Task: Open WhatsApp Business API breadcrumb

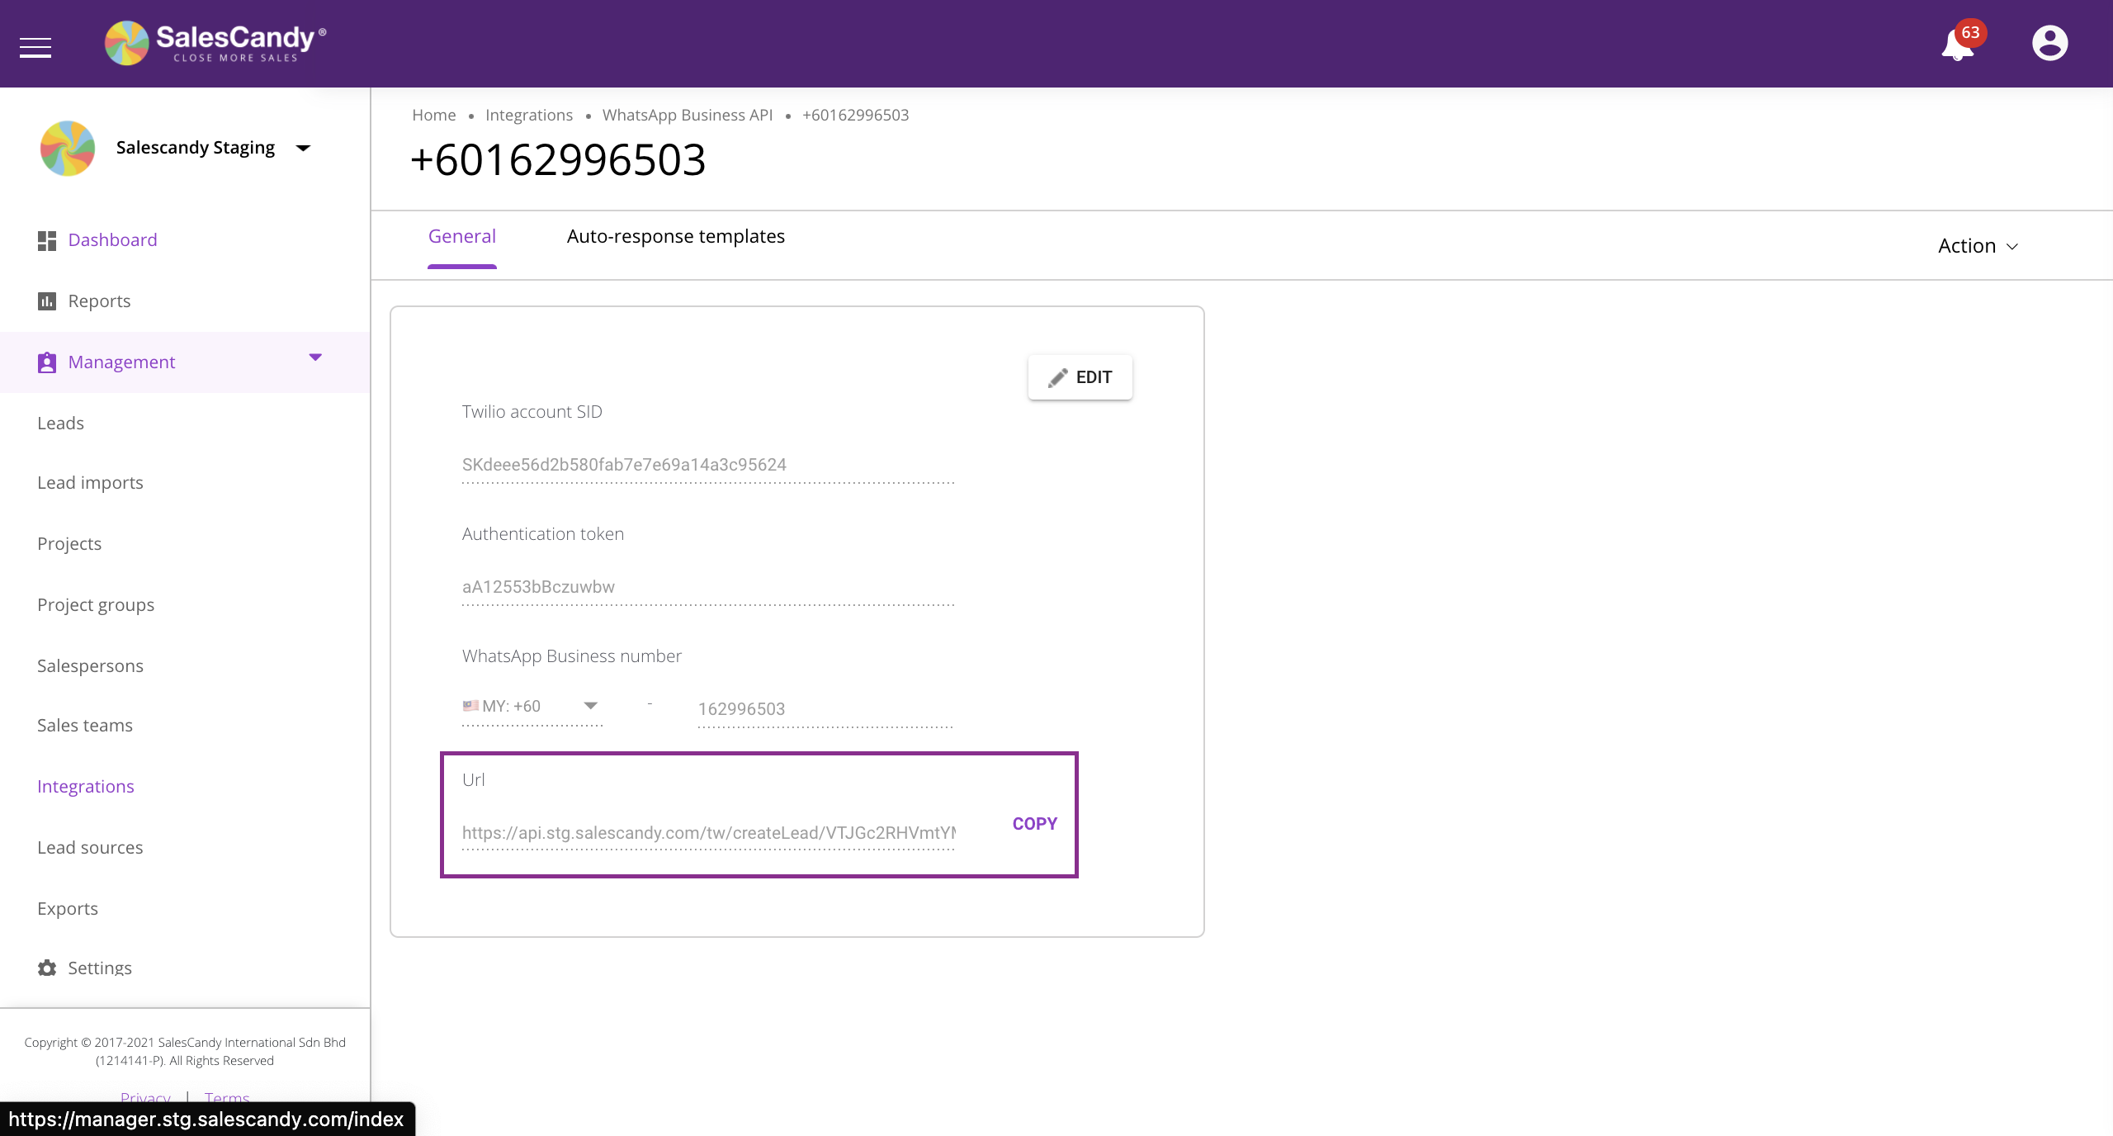Action: pos(687,116)
